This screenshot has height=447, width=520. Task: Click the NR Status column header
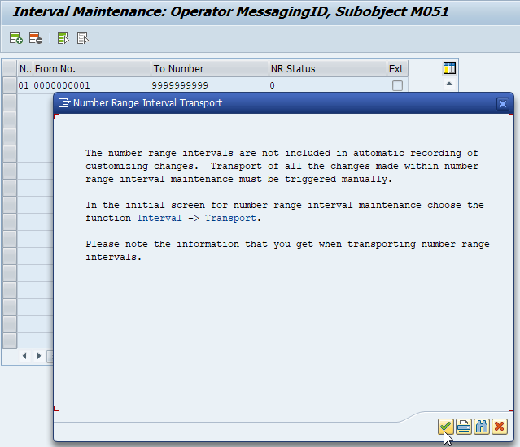(327, 68)
